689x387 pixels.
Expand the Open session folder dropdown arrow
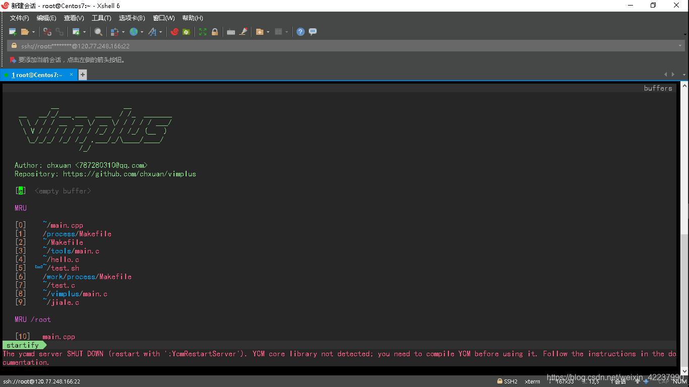pos(33,32)
